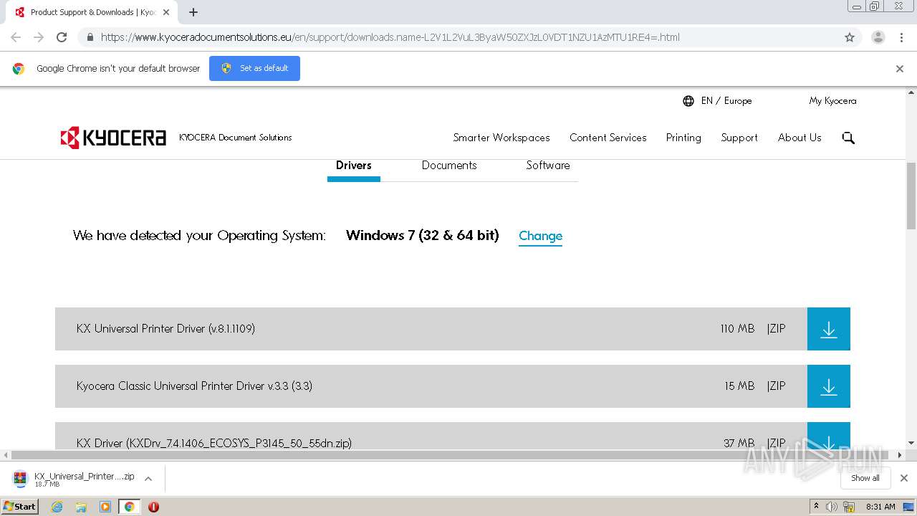This screenshot has height=516, width=917.
Task: Click the 15 MB file size text
Action: coord(739,386)
